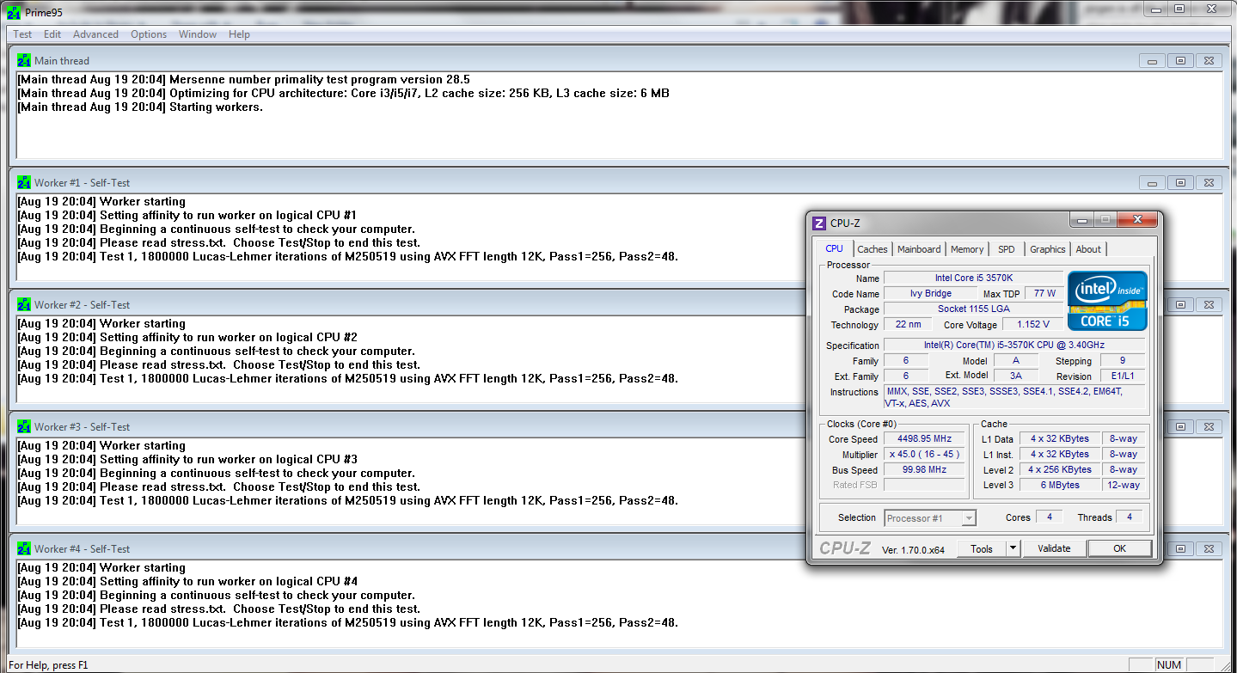
Task: Maximize the Worker #1 child window
Action: [x=1180, y=183]
